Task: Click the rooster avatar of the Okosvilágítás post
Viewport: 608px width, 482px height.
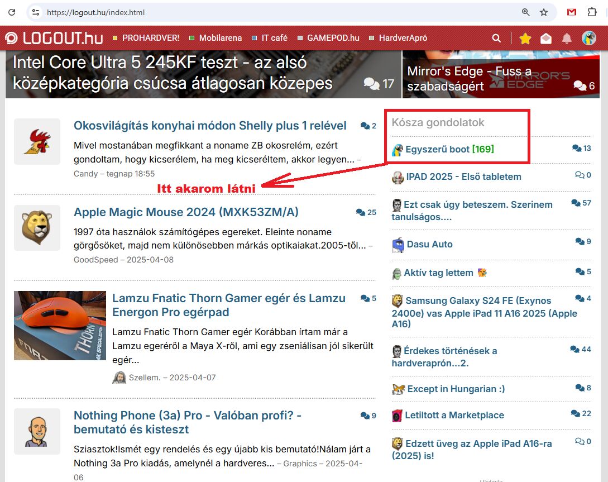Action: (x=37, y=141)
